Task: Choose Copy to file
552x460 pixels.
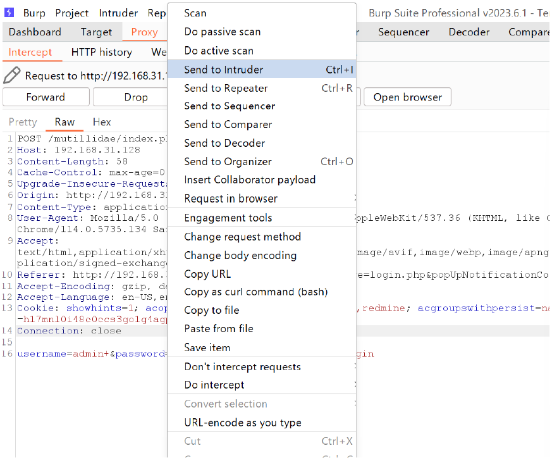Action: point(262,310)
